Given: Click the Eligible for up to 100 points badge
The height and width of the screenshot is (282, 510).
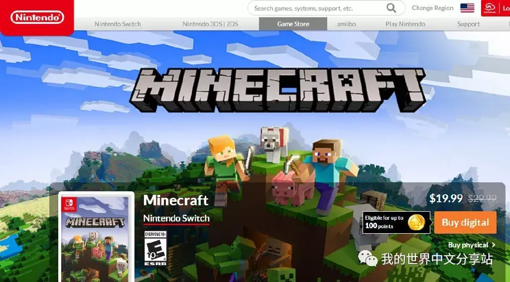Looking at the screenshot, I should [x=396, y=223].
